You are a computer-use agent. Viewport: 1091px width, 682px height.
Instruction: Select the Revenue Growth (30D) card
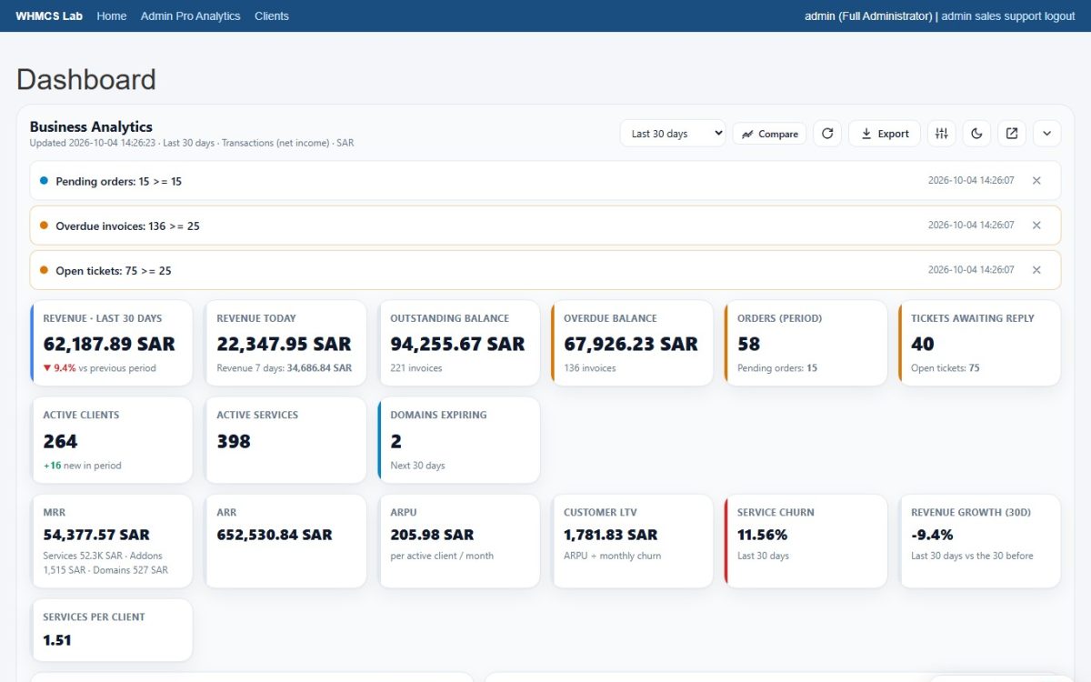(x=981, y=541)
